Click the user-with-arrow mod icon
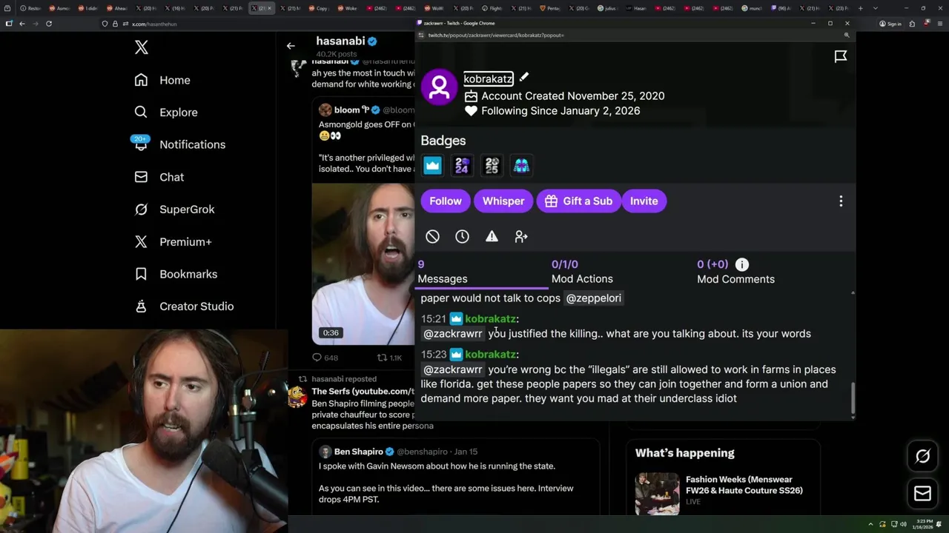The height and width of the screenshot is (533, 949). (521, 237)
